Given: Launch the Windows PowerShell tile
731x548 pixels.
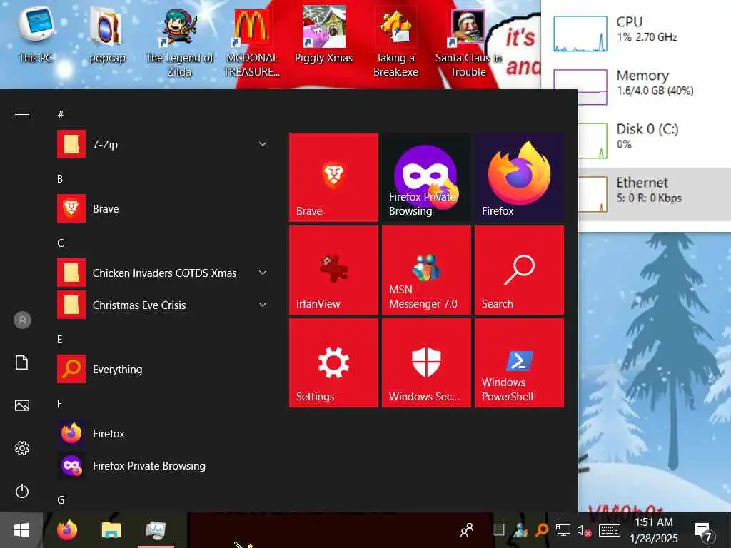Looking at the screenshot, I should [x=519, y=362].
